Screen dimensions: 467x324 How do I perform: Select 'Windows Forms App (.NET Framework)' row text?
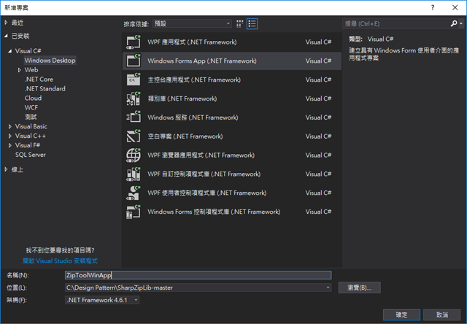pos(202,61)
